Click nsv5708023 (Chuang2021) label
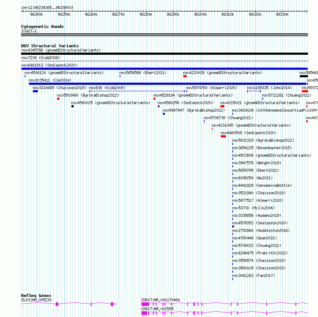 (257, 245)
